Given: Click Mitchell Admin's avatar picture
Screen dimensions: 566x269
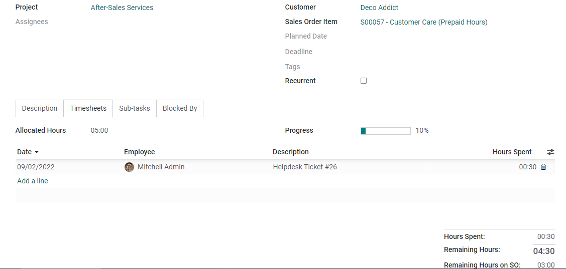Looking at the screenshot, I should coord(129,167).
